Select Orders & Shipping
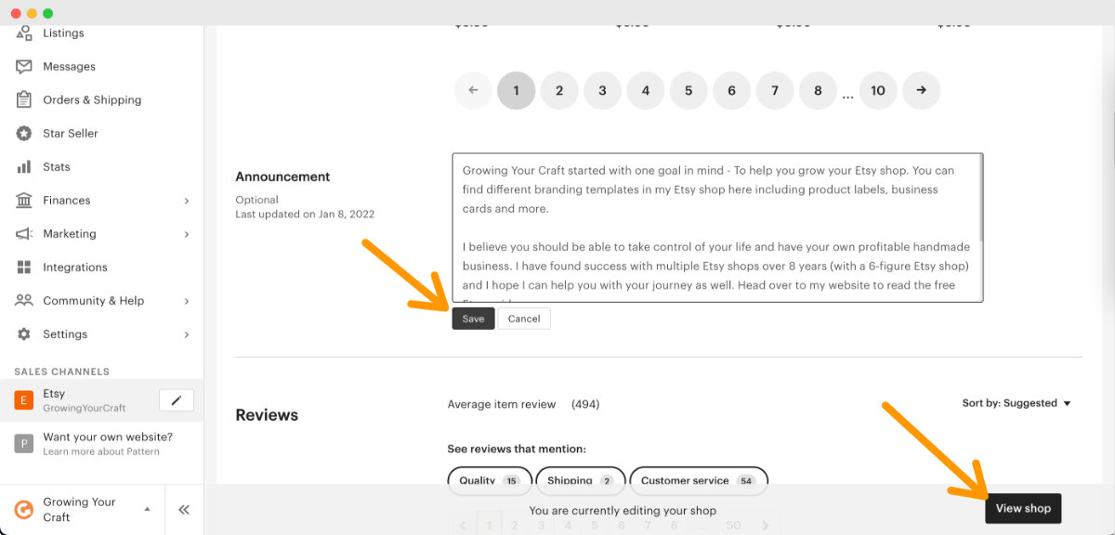The width and height of the screenshot is (1115, 535). (92, 99)
